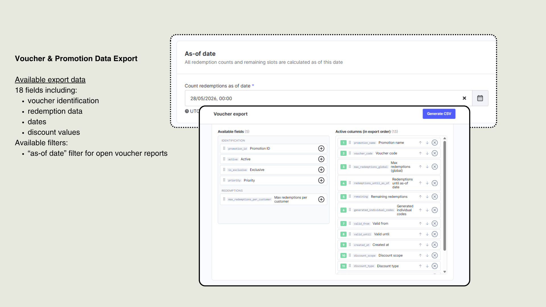Image resolution: width=546 pixels, height=307 pixels.
Task: Move Created at column up
Action: [420, 245]
